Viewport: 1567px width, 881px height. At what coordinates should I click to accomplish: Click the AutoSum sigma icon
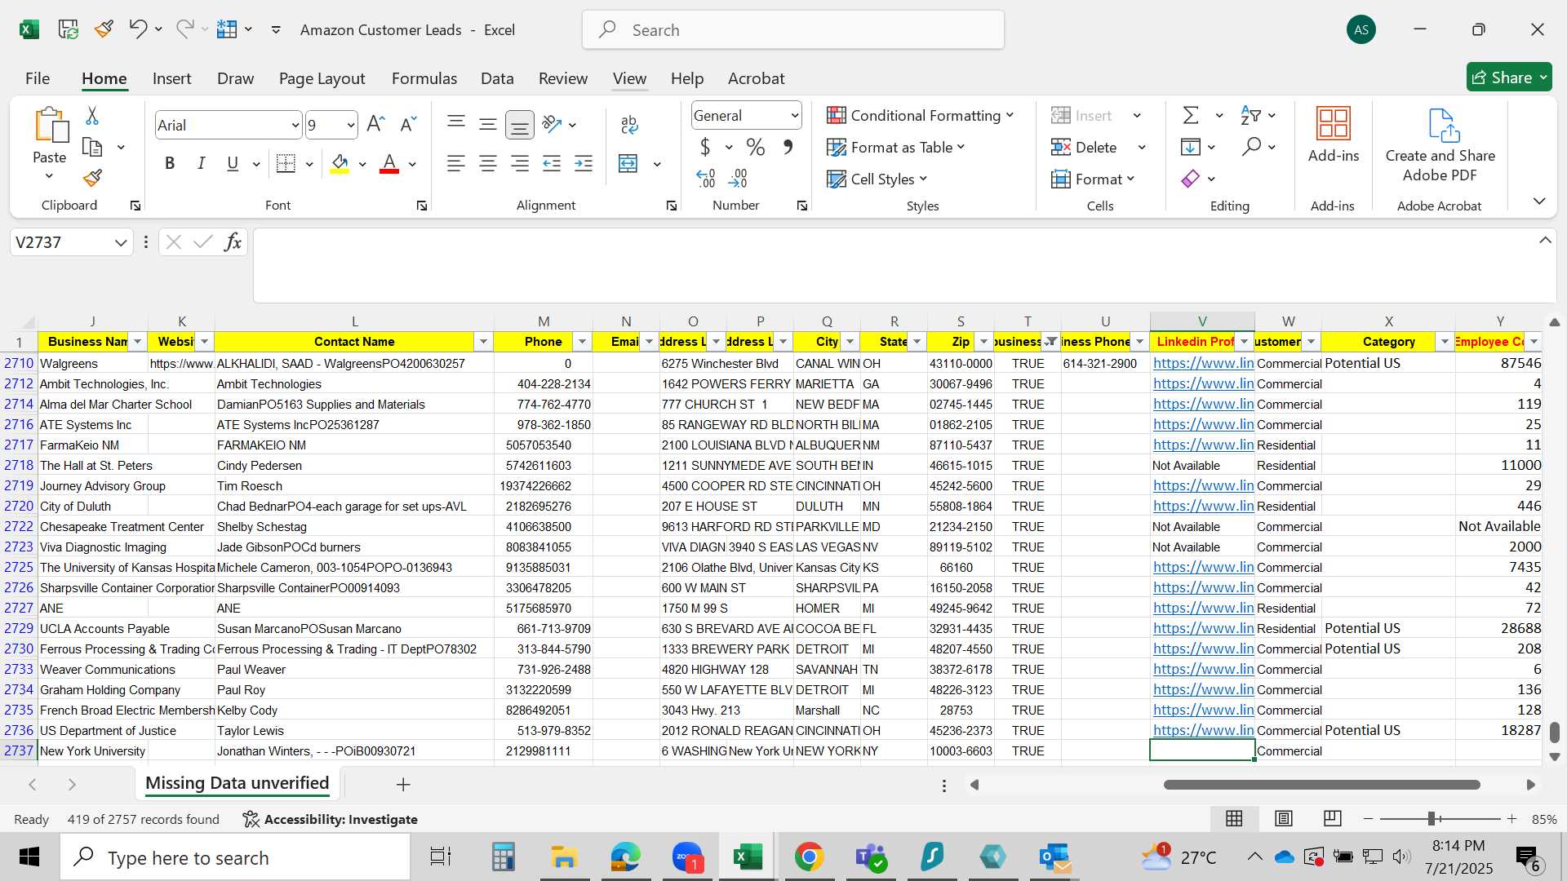(1191, 116)
